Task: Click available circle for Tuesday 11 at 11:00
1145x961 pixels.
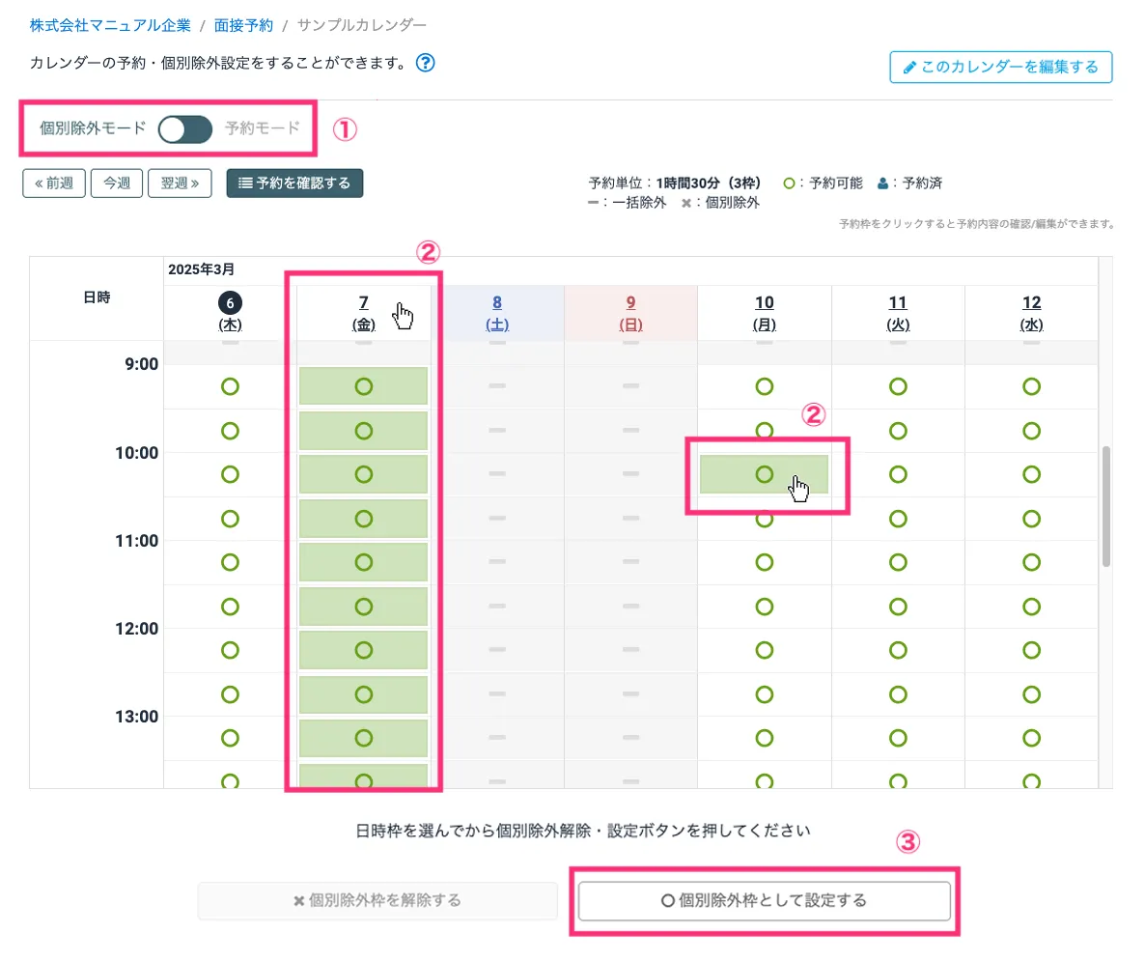Action: 898,562
